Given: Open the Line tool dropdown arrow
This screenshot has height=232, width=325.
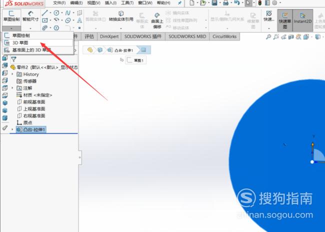Looking at the screenshot, I should point(50,13).
